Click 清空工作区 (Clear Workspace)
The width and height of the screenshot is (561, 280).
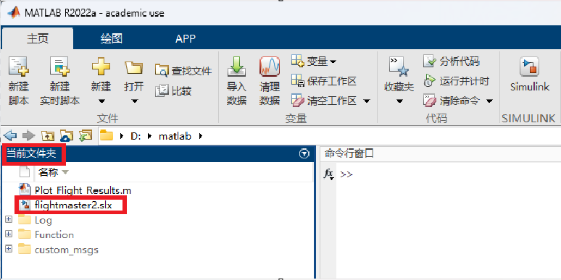pos(323,101)
